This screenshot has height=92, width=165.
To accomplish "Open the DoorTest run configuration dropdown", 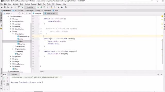I will click(x=30, y=7).
